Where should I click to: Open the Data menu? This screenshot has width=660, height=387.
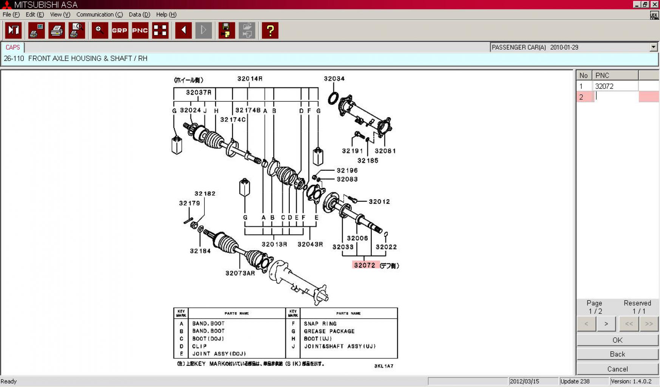(139, 14)
